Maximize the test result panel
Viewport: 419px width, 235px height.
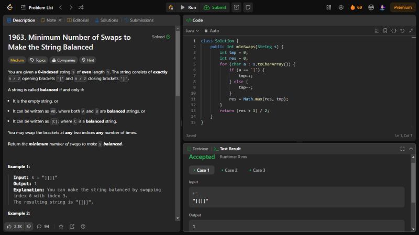click(402, 149)
